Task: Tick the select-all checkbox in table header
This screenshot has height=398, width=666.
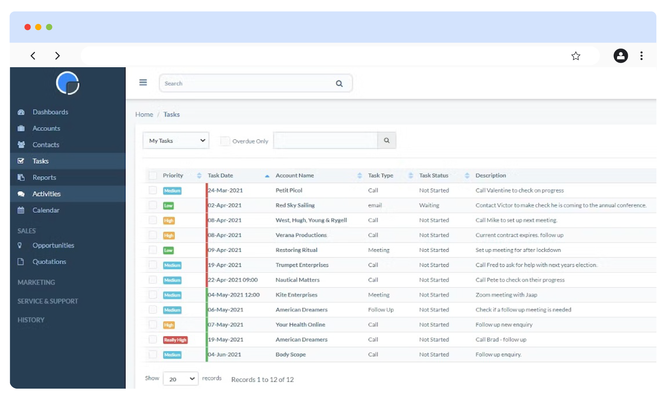Action: coord(153,176)
